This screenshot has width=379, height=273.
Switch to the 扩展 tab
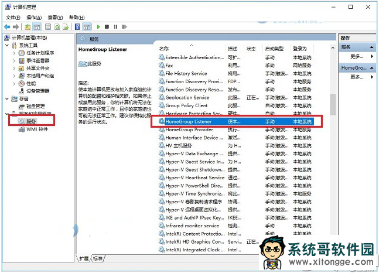tap(84, 258)
